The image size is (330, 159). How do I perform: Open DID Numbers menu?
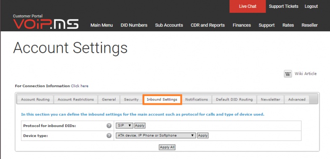(x=134, y=25)
